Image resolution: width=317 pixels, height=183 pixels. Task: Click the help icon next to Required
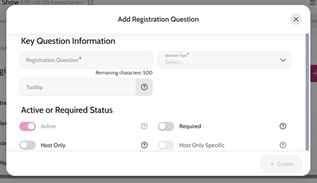tap(282, 126)
